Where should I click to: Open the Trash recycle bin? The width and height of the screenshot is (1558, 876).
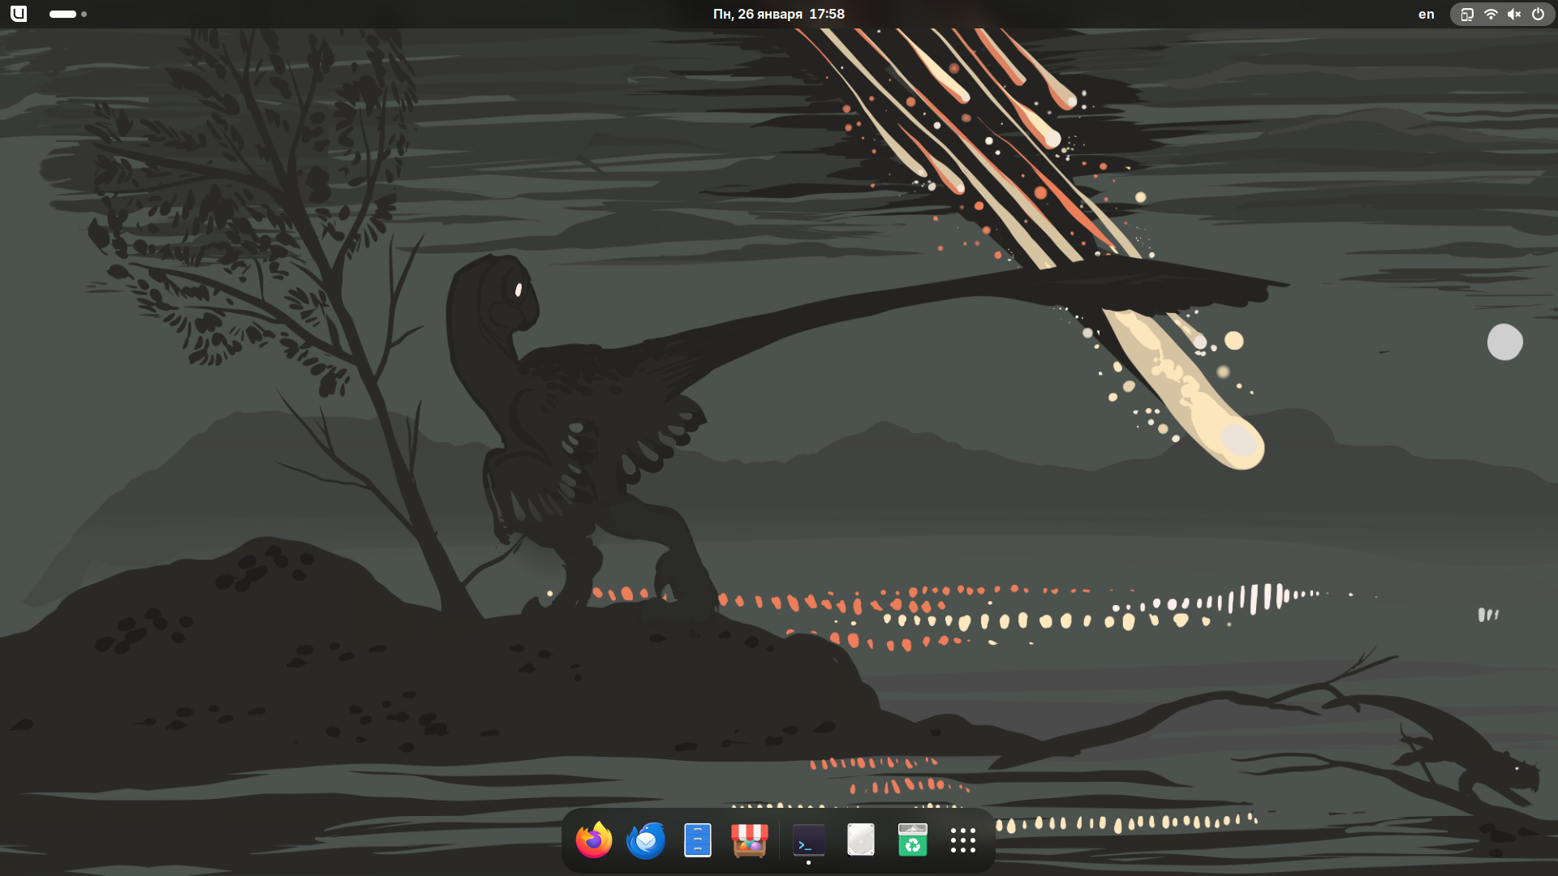point(912,840)
